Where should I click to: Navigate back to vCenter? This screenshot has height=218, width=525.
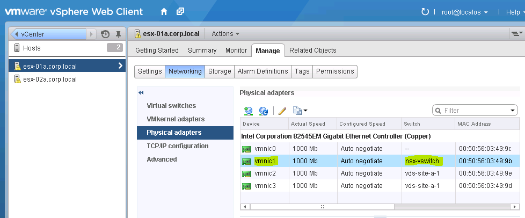click(48, 34)
